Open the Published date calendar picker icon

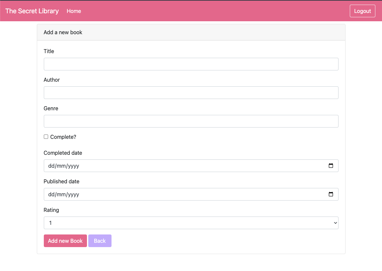(331, 194)
